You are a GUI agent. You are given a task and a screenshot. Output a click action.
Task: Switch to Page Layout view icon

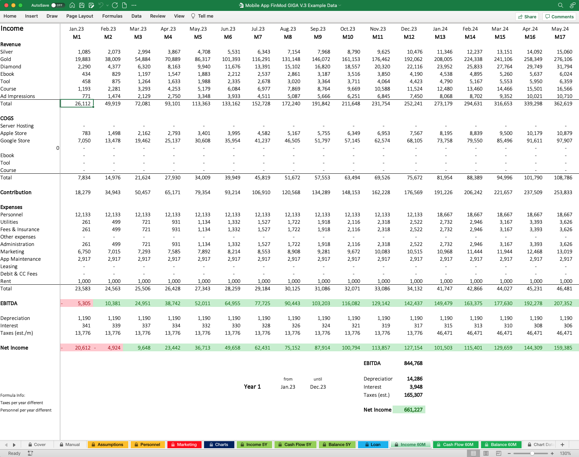pyautogui.click(x=486, y=453)
